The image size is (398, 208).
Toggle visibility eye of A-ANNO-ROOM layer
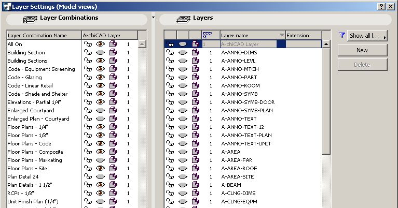pos(183,85)
